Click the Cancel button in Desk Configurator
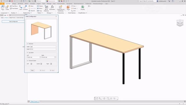Screen dimensions: 186x105 point(42,71)
